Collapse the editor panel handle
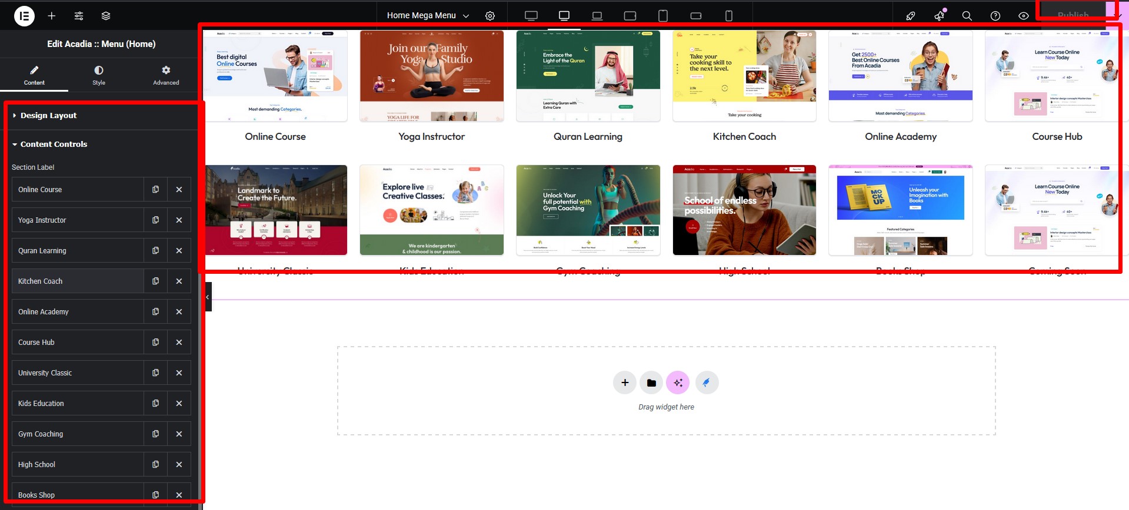 point(208,297)
